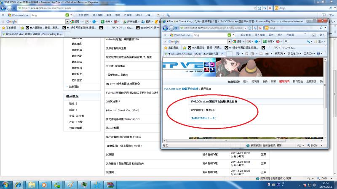337x189 pixels.
Task: Open the WinRAR icon on the taskbar
Action: [110, 184]
